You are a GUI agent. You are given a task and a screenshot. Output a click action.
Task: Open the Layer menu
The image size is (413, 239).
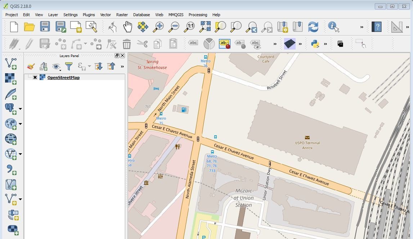(x=53, y=15)
